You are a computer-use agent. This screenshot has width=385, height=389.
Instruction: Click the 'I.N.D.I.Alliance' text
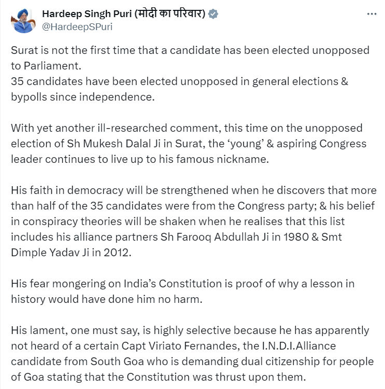[x=299, y=346]
